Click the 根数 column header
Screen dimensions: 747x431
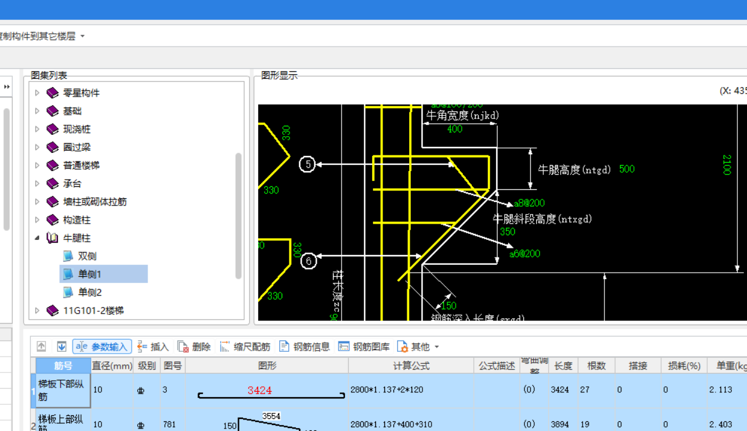point(597,366)
